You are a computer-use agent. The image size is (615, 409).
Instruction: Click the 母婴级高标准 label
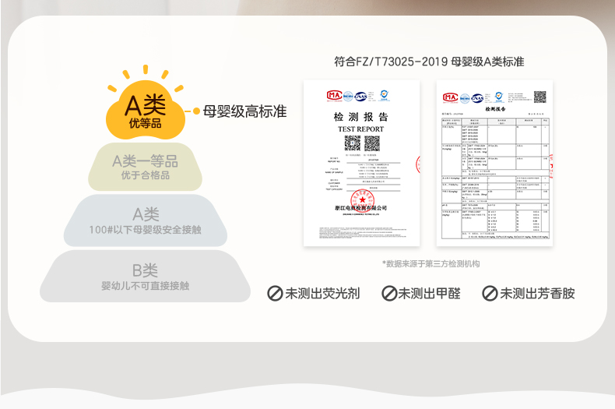pos(244,111)
